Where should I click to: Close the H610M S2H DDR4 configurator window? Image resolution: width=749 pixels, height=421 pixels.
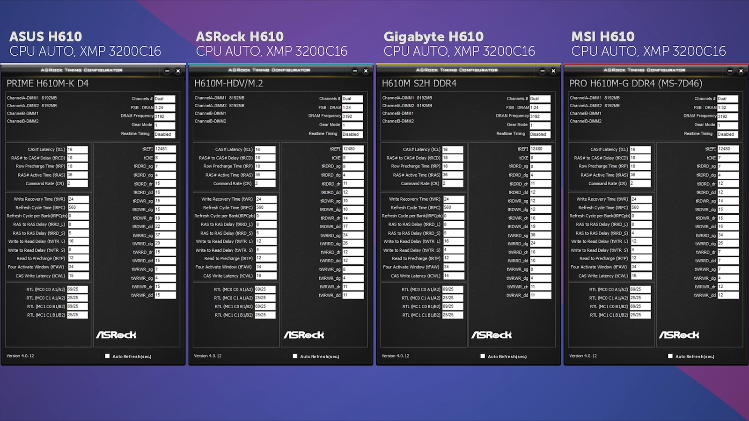[x=553, y=71]
